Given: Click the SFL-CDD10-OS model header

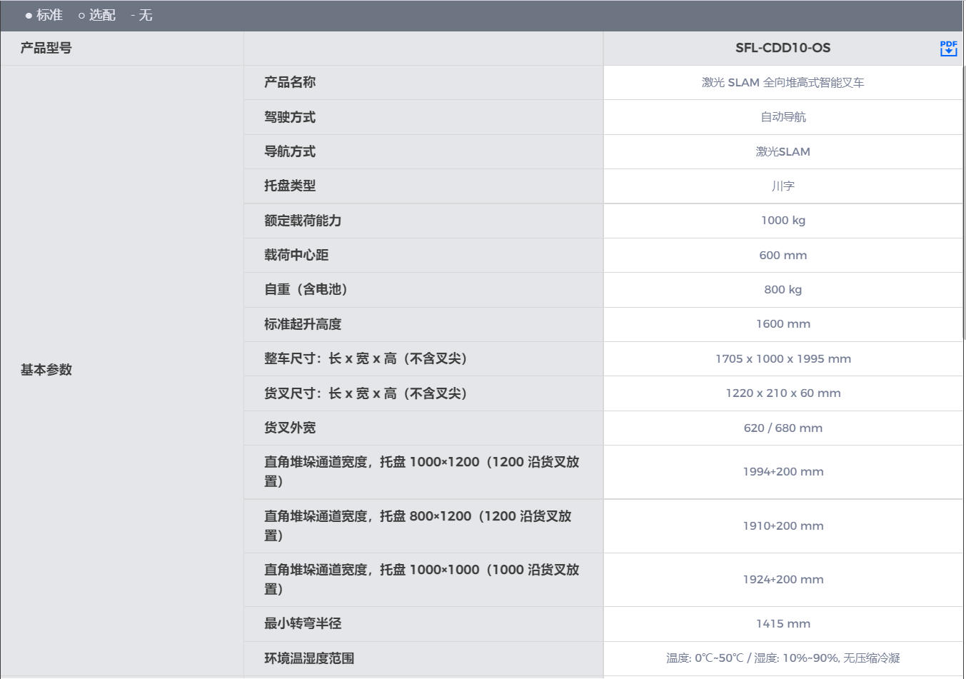Looking at the screenshot, I should (x=783, y=48).
